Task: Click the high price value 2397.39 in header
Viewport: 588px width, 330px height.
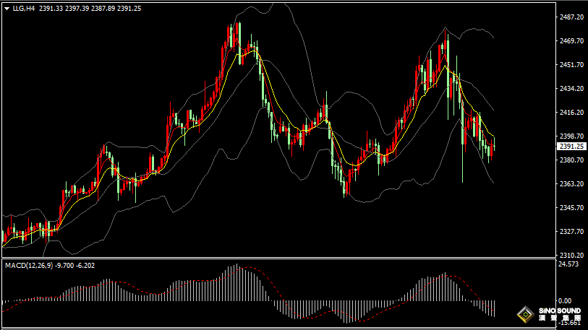Action: [77, 9]
